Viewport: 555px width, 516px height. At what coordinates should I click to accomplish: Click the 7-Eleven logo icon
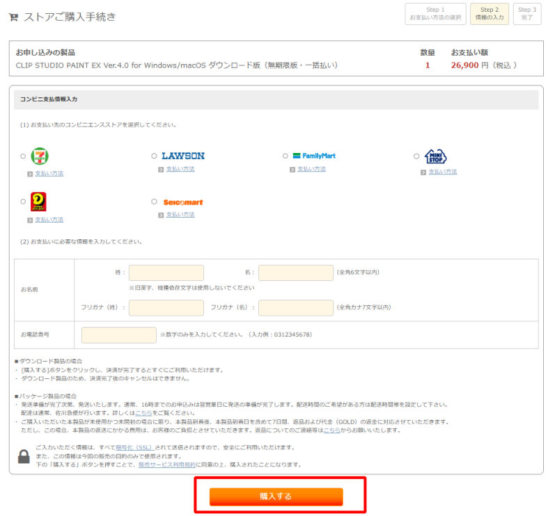pos(40,156)
